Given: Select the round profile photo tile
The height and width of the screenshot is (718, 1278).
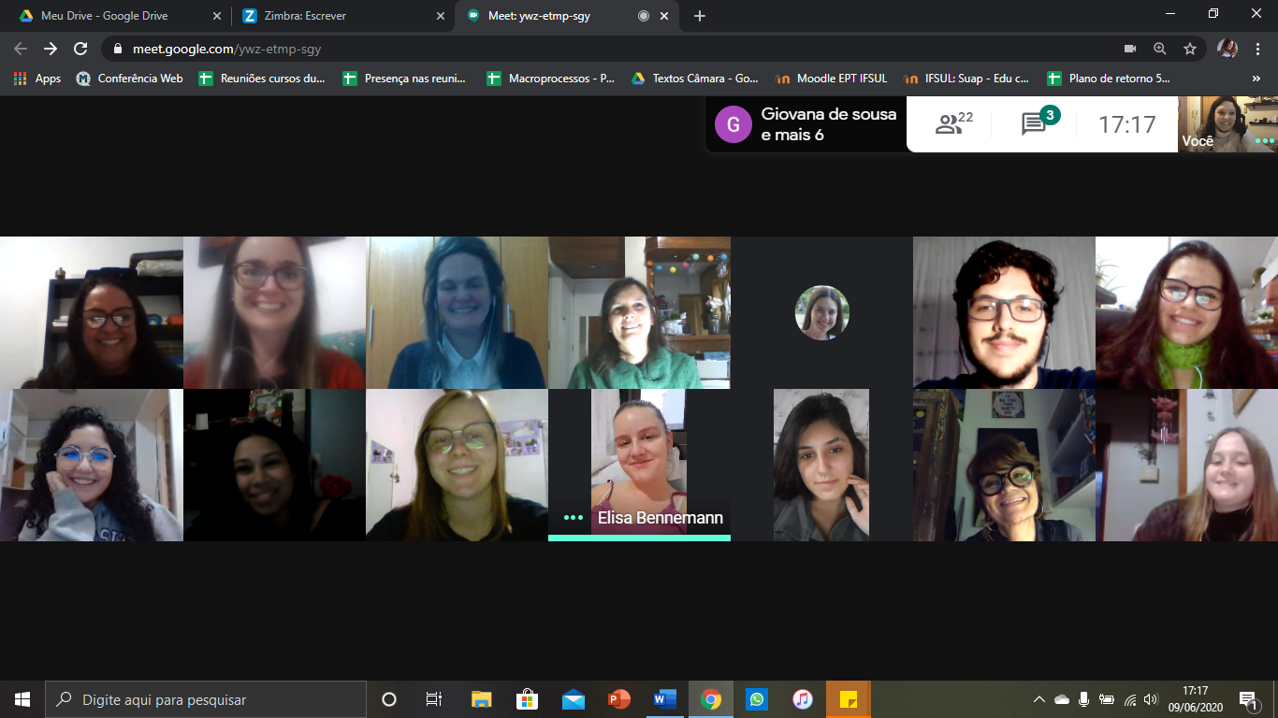Looking at the screenshot, I should tap(821, 312).
